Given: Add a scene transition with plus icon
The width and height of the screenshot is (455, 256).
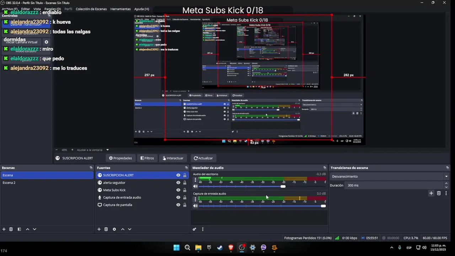Looking at the screenshot, I should 431,193.
